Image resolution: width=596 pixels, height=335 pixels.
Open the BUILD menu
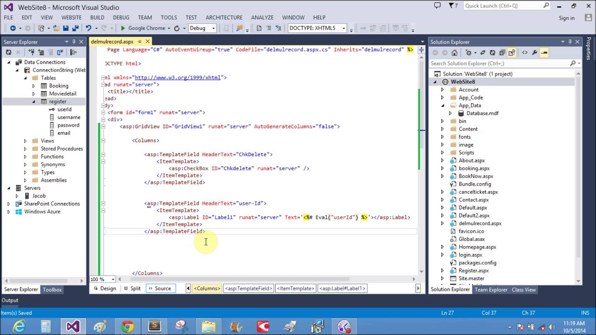click(97, 18)
